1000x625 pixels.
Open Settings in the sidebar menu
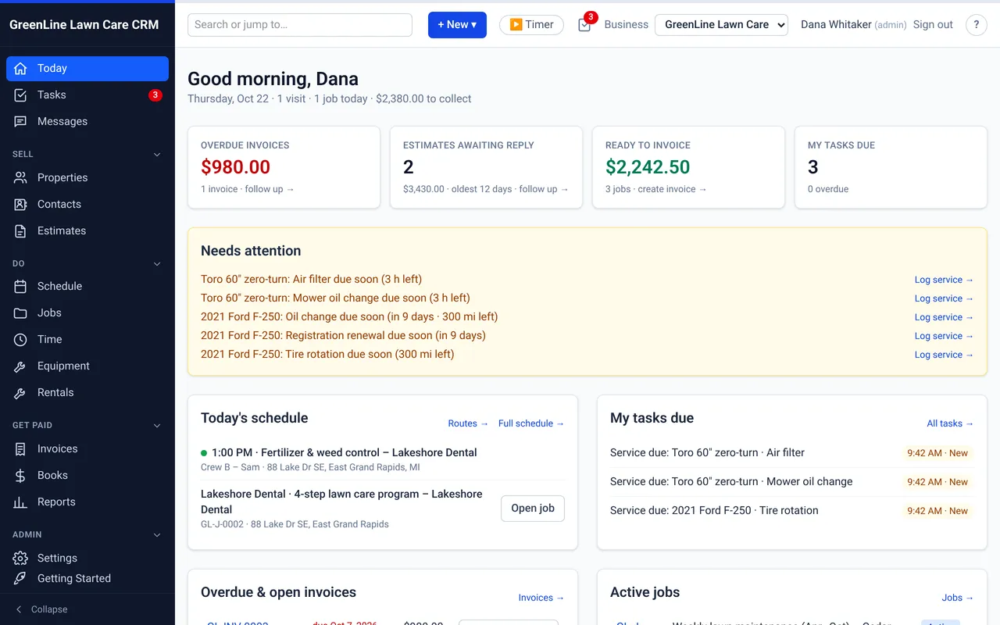pyautogui.click(x=87, y=559)
